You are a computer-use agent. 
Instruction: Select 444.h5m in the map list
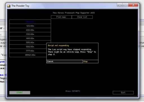coord(30,38)
